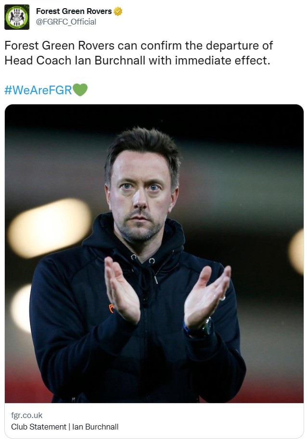The image size is (307, 443).
Task: Click the tweet text about the departure
Action: point(139,53)
